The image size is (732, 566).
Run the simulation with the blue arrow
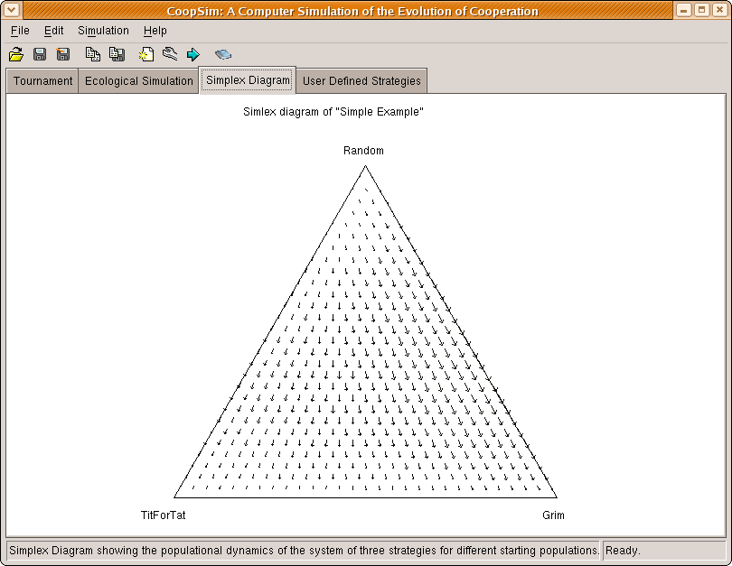[x=193, y=53]
